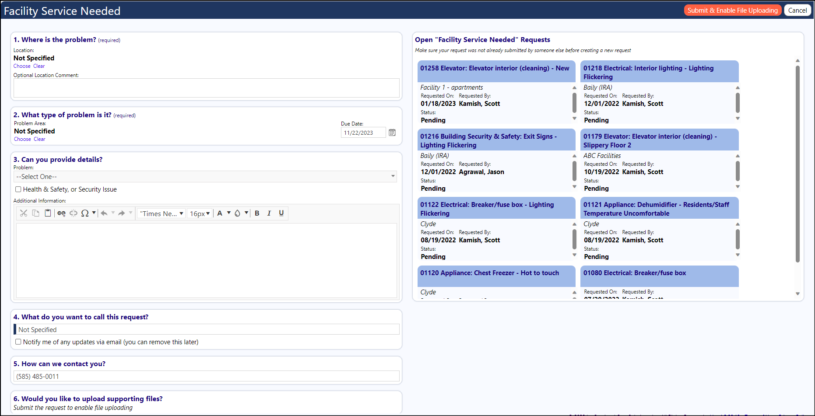Open the undo history dropdown arrow
The width and height of the screenshot is (815, 416).
pyautogui.click(x=113, y=213)
